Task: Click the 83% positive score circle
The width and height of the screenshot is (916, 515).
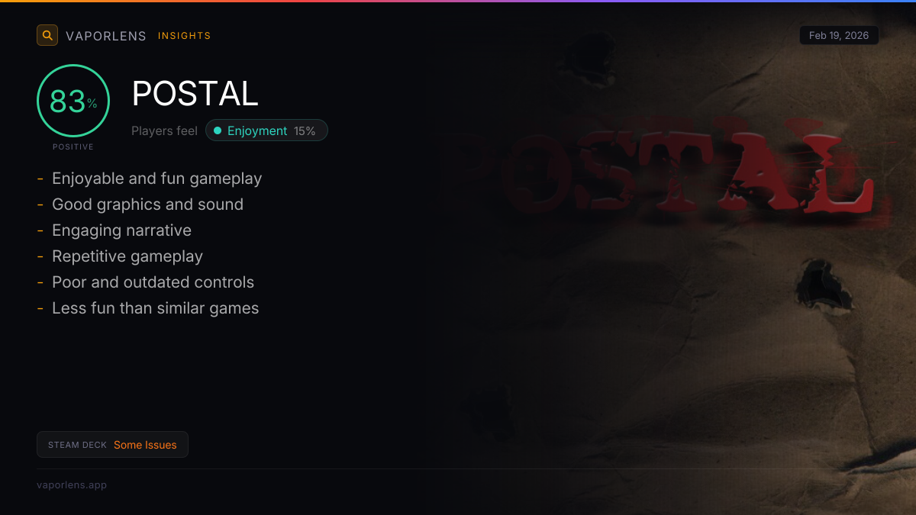Action: [x=73, y=101]
